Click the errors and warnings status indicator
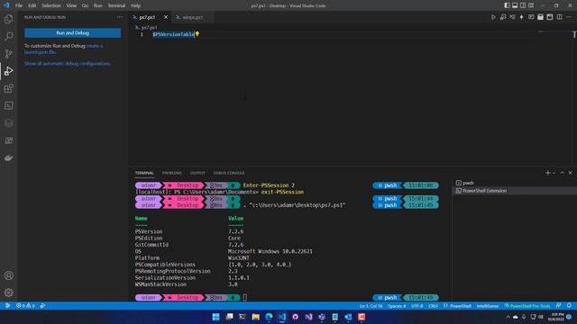Viewport: 577px width, 324px height. pos(25,306)
